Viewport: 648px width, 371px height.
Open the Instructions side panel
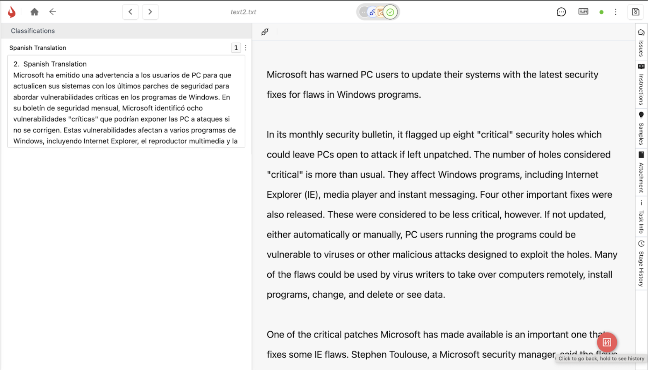coord(641,85)
